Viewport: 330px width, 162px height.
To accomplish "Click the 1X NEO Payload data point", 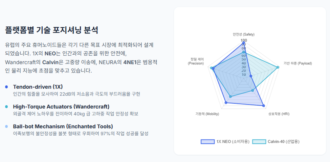I will tap(251, 76).
